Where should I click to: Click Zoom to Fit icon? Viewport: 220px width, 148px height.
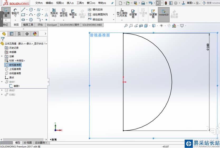pos(126,26)
